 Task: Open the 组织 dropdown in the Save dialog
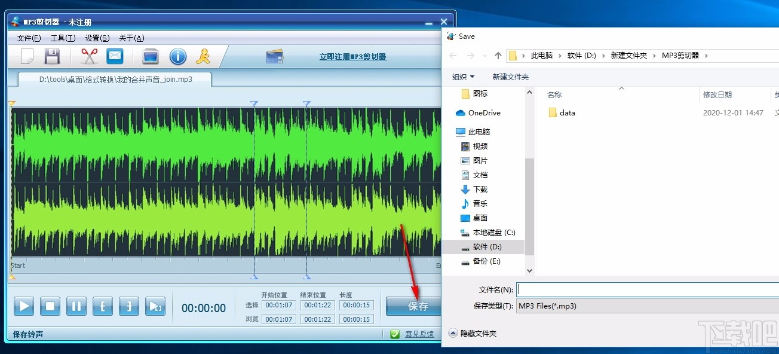pos(463,77)
